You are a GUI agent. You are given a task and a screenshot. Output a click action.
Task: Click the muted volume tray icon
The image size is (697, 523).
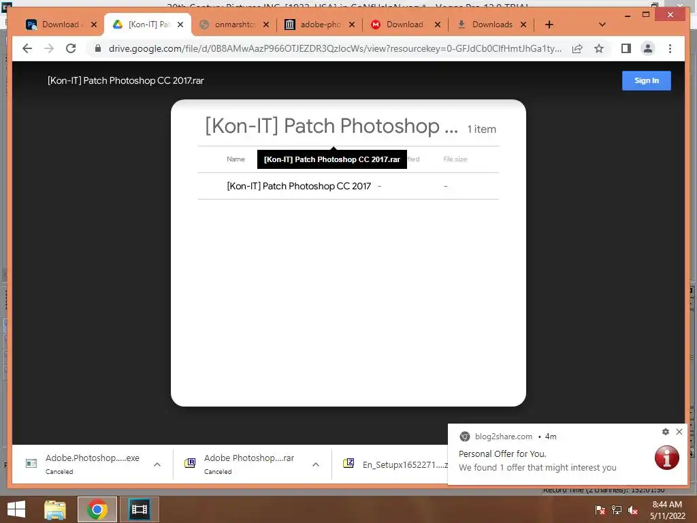tap(633, 510)
